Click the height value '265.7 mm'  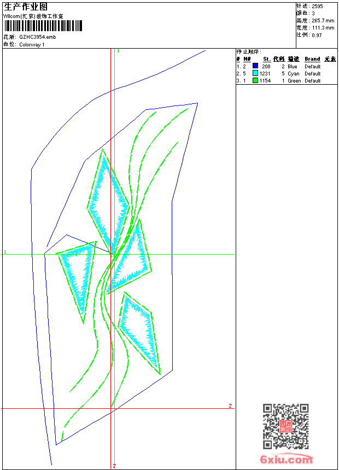coord(323,21)
